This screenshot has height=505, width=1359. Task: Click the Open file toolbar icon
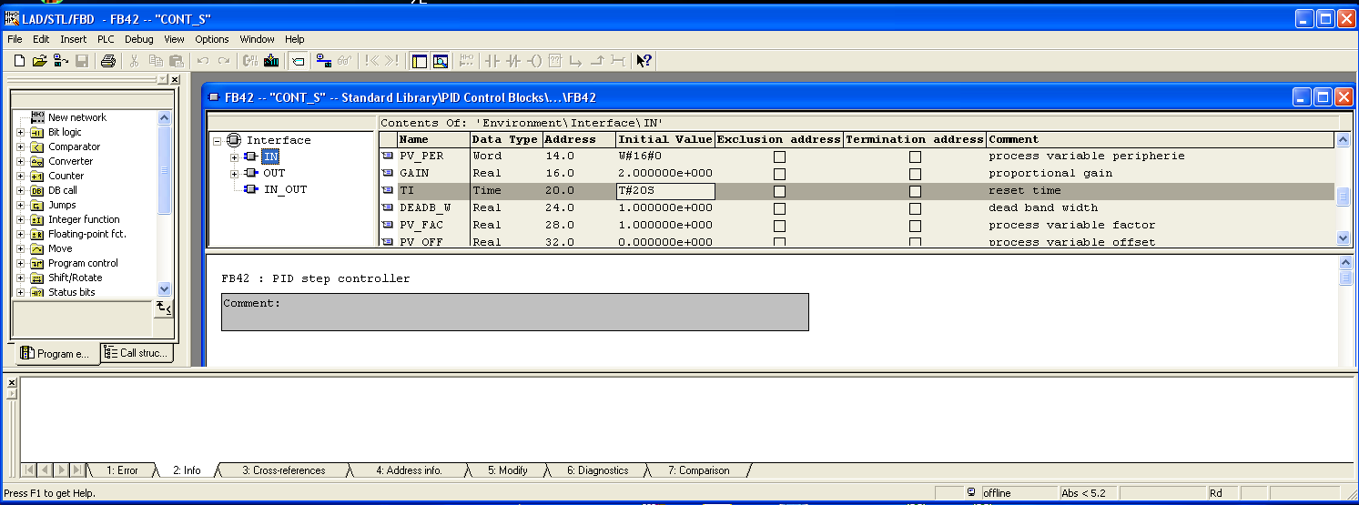(x=39, y=61)
